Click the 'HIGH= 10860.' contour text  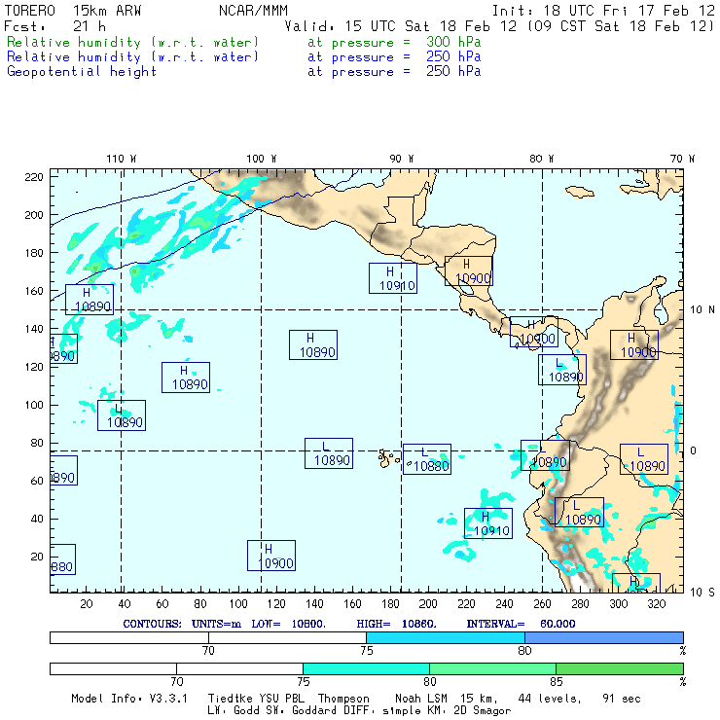[396, 624]
